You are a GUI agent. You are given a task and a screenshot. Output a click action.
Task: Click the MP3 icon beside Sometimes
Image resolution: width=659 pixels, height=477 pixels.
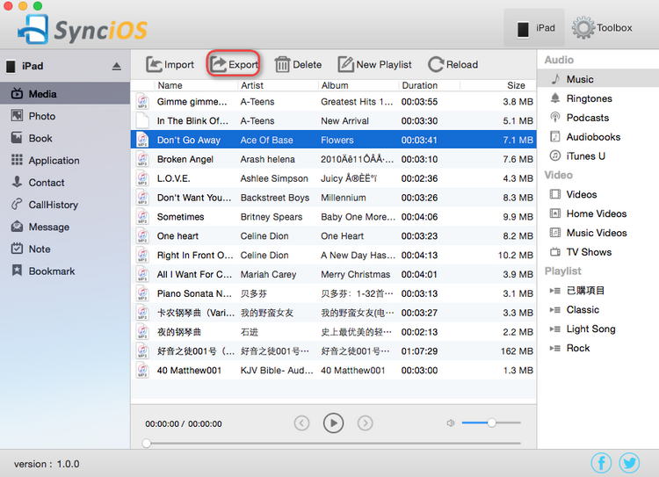point(142,217)
